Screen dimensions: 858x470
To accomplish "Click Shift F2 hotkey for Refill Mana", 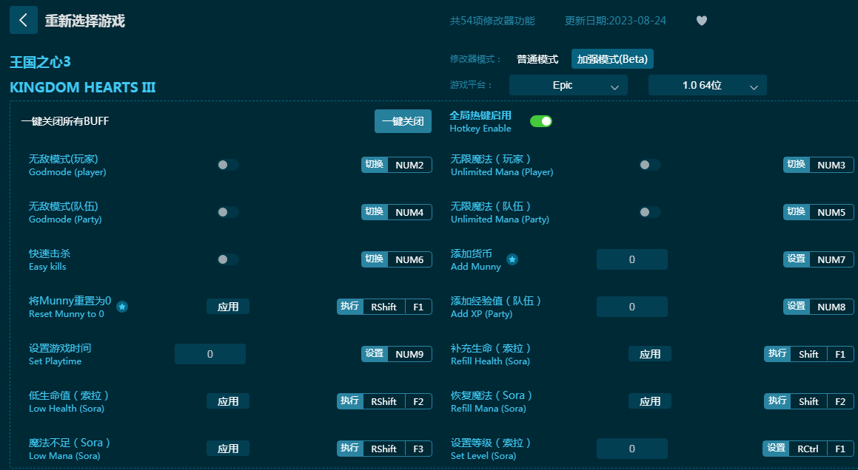I will tap(808, 401).
